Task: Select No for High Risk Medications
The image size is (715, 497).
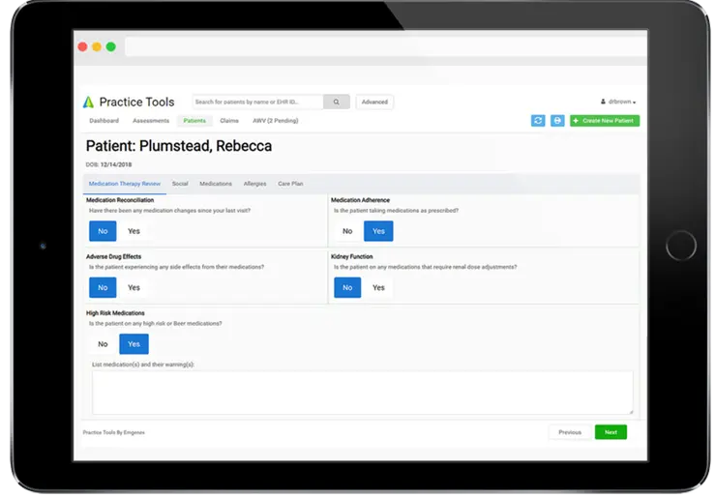Action: (103, 344)
